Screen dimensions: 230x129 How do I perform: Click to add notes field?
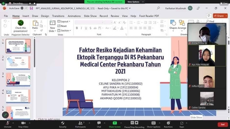pos(49,119)
